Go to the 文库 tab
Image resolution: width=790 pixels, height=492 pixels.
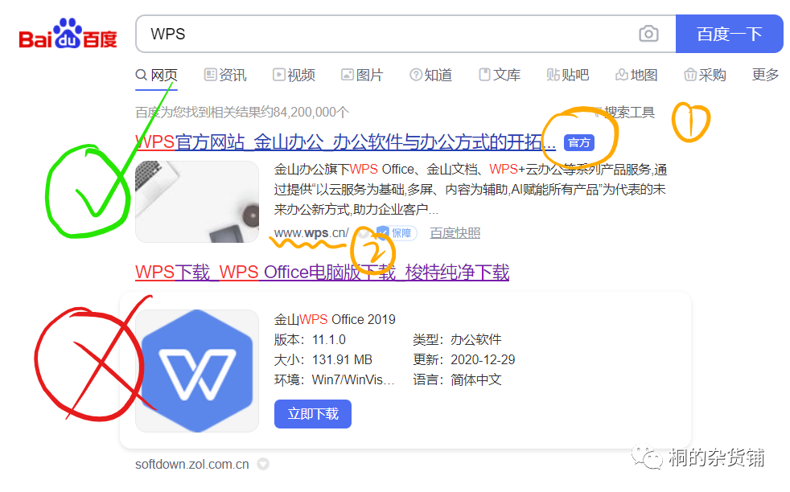pyautogui.click(x=500, y=75)
